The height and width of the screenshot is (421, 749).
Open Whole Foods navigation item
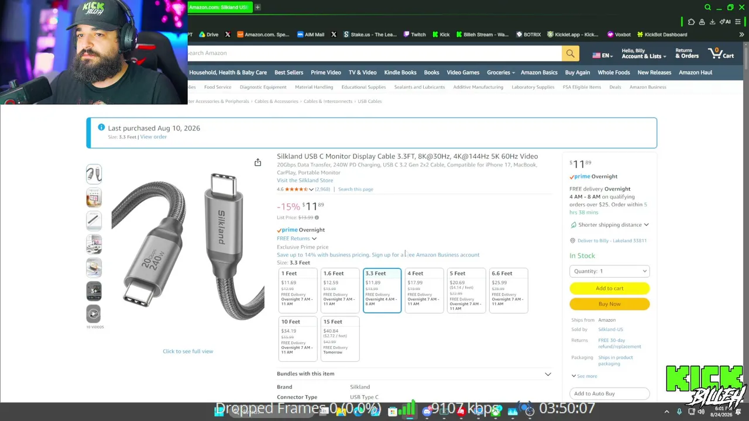[614, 73]
